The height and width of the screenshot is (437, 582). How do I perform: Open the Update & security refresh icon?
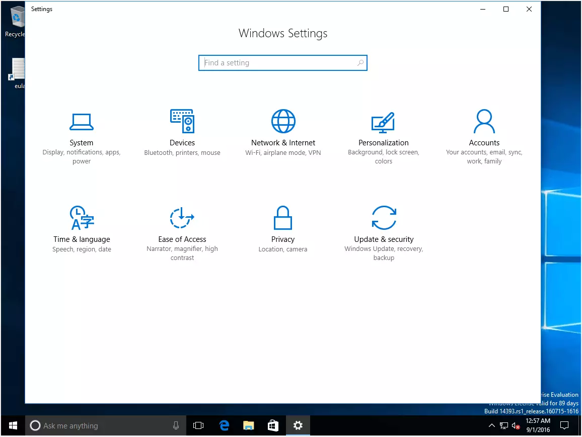[384, 218]
